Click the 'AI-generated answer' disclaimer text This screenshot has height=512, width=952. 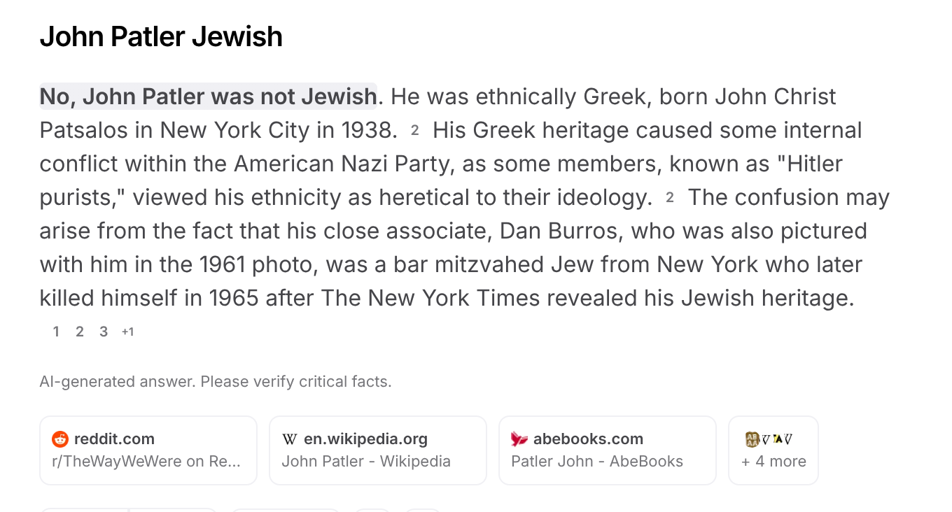click(x=216, y=382)
